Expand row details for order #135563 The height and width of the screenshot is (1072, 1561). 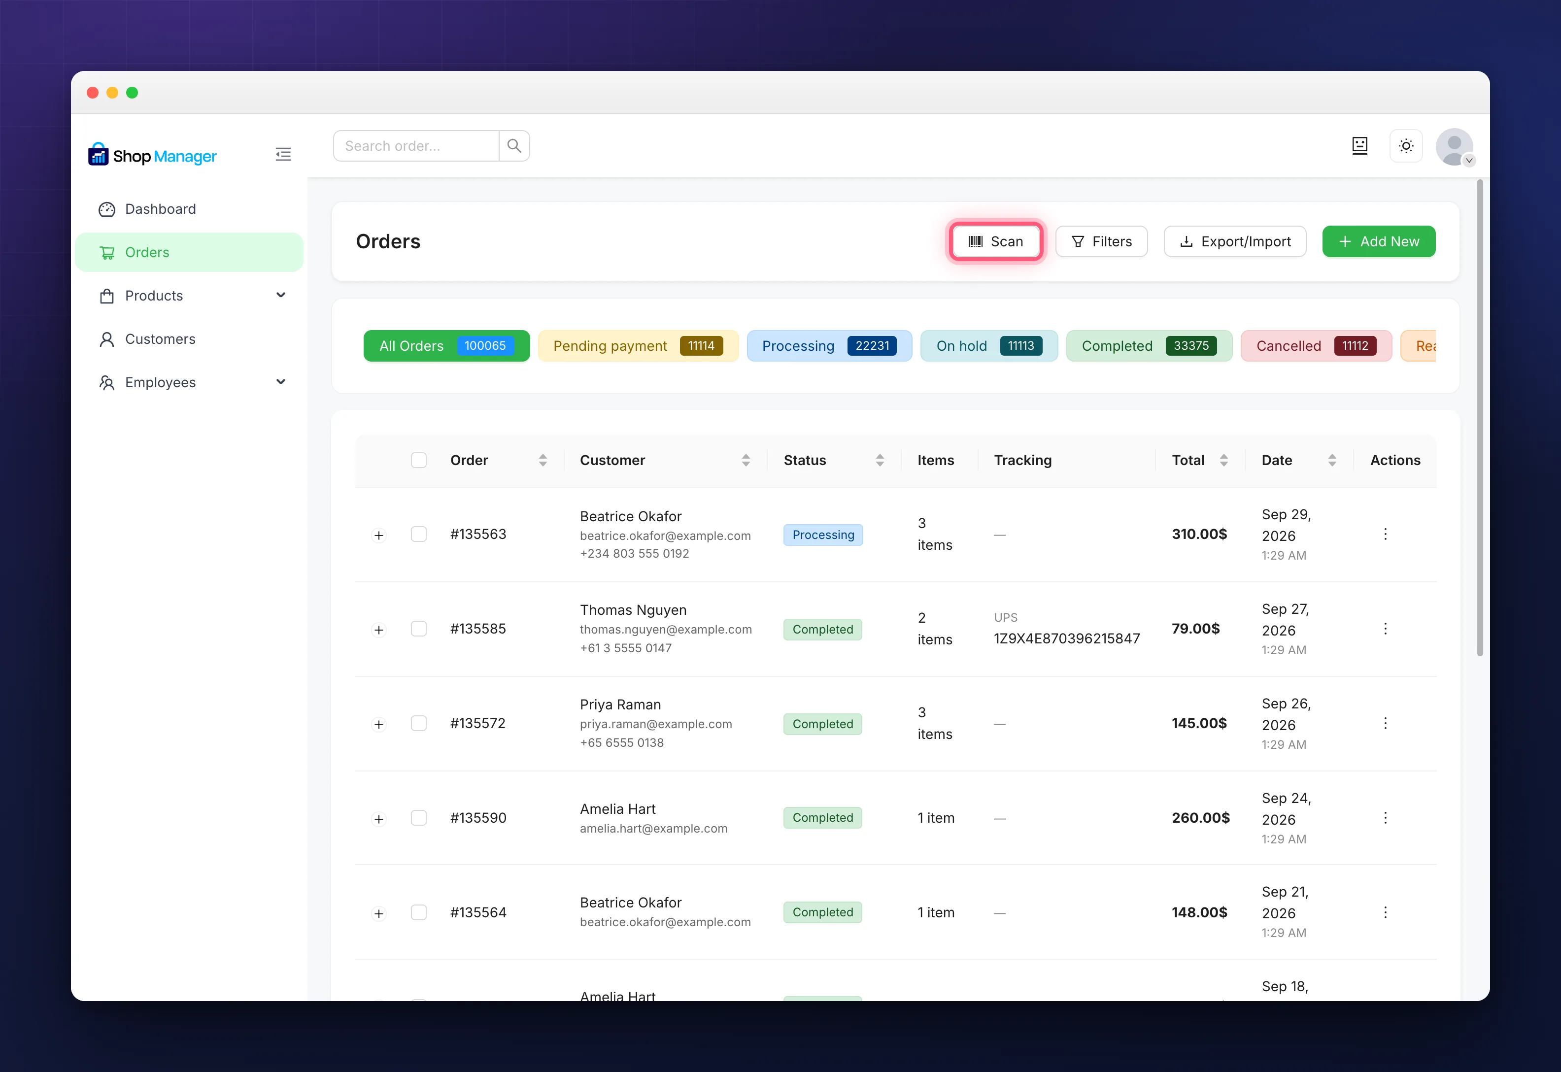tap(379, 536)
